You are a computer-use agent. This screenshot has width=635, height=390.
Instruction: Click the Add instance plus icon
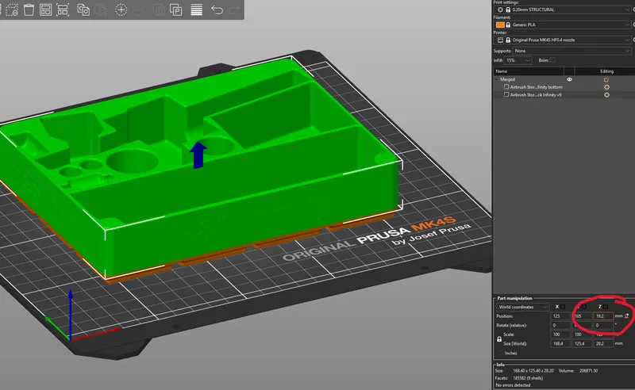(121, 10)
